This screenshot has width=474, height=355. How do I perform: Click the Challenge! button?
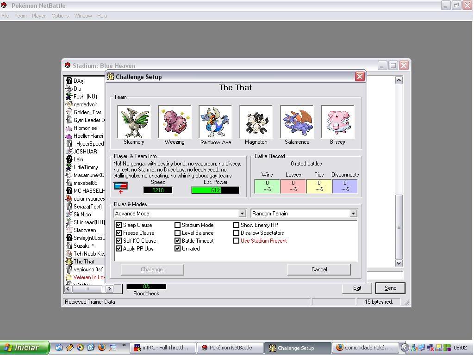pos(152,269)
